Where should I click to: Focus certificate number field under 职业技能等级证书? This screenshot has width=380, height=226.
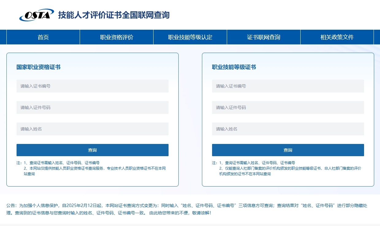(288, 86)
